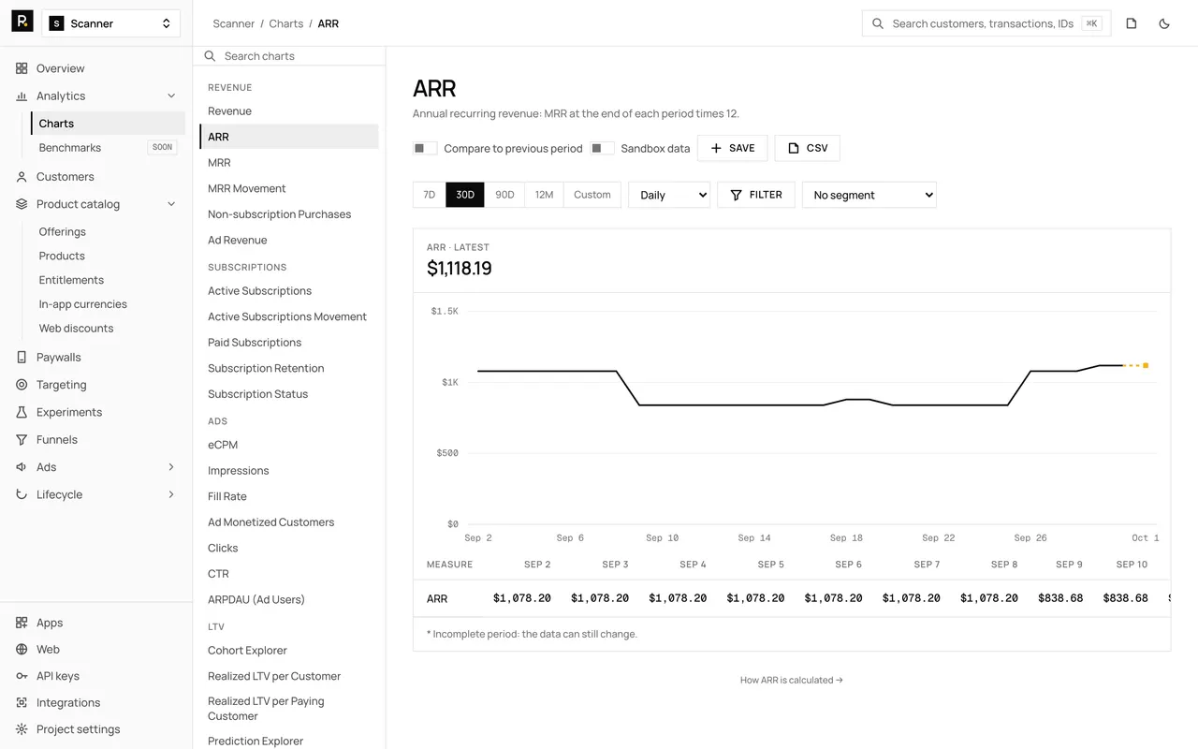
Task: Click the Funnels filter icon
Action: coord(22,439)
